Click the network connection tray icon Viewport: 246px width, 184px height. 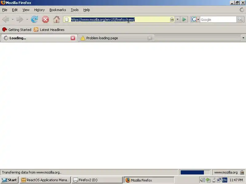pyautogui.click(x=219, y=180)
